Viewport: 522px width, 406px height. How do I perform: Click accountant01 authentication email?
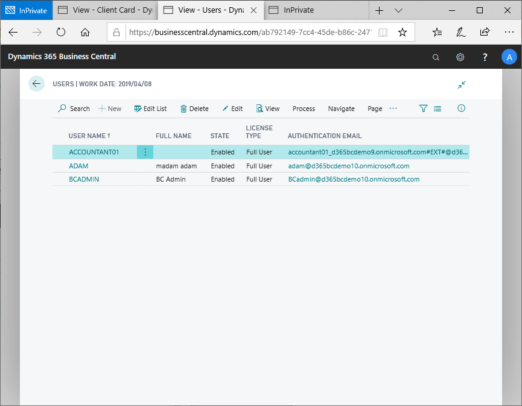[x=378, y=152]
